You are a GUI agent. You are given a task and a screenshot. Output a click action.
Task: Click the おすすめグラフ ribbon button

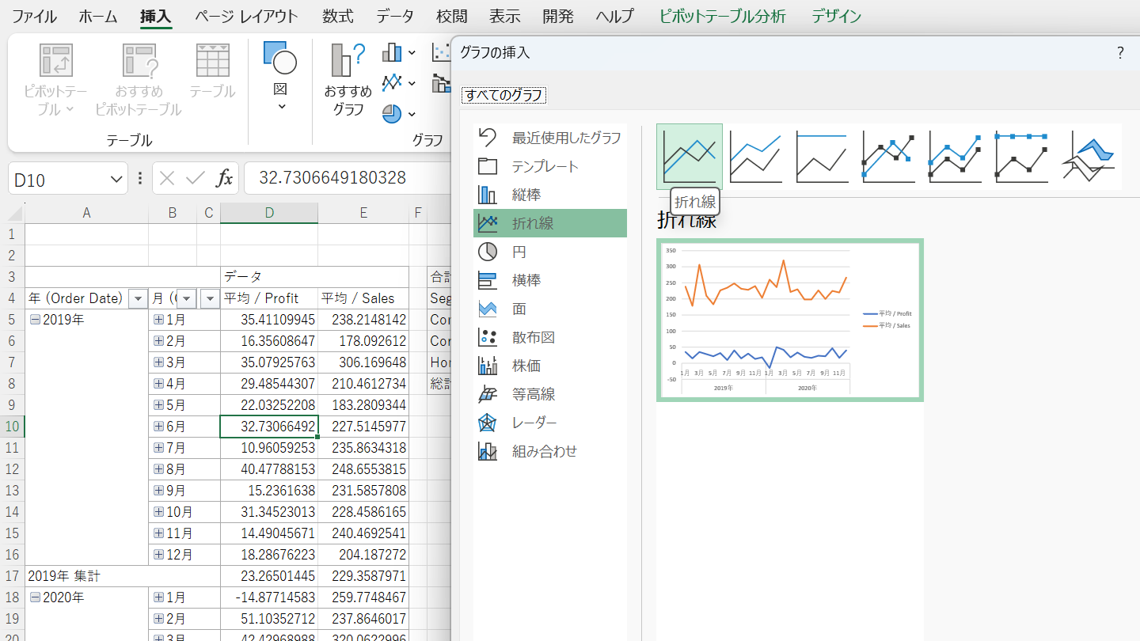tap(348, 80)
